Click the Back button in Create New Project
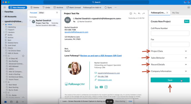Viewport: 191px width, 104px height. click(187, 22)
